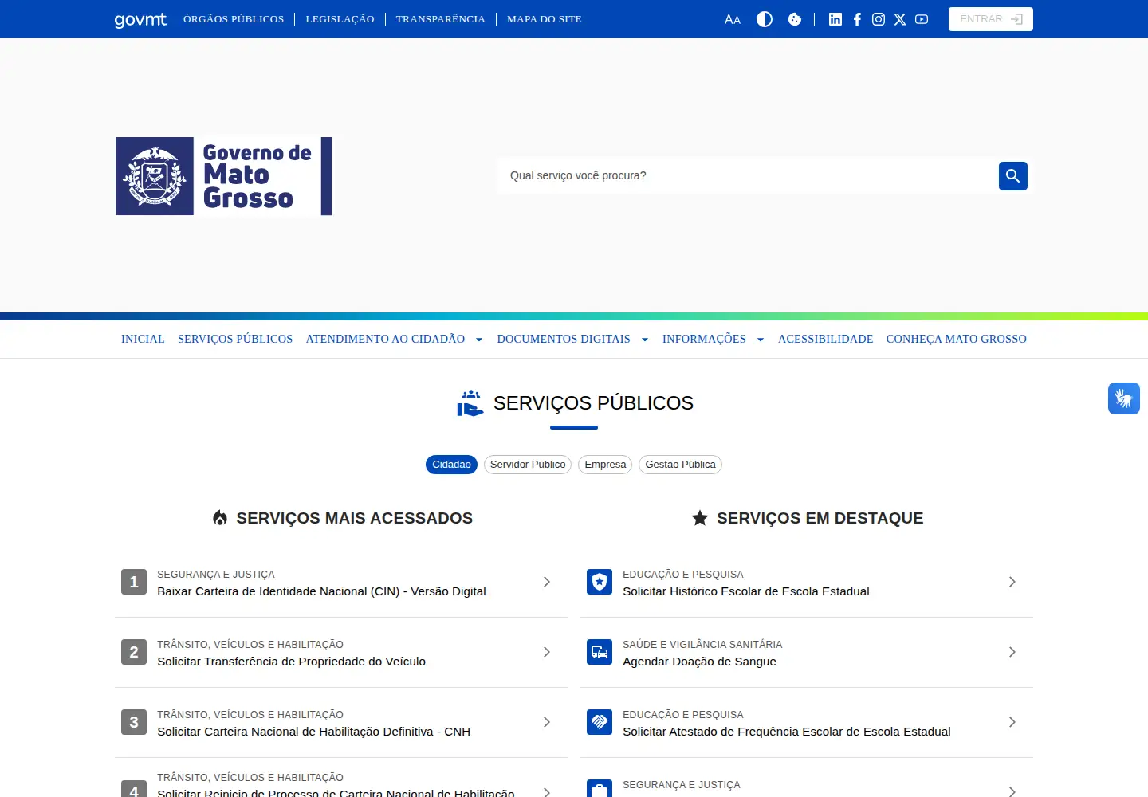Open cookie preferences icon
This screenshot has width=1148, height=797.
pyautogui.click(x=795, y=19)
